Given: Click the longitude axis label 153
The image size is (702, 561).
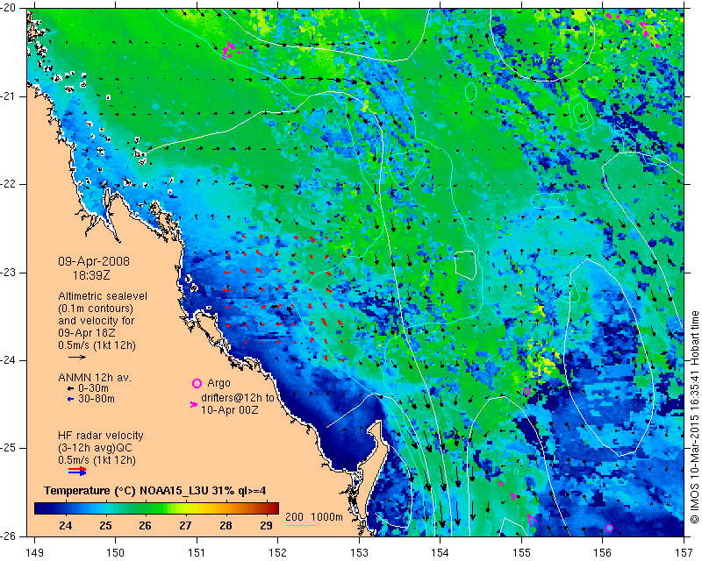Looking at the screenshot, I should coord(359,552).
